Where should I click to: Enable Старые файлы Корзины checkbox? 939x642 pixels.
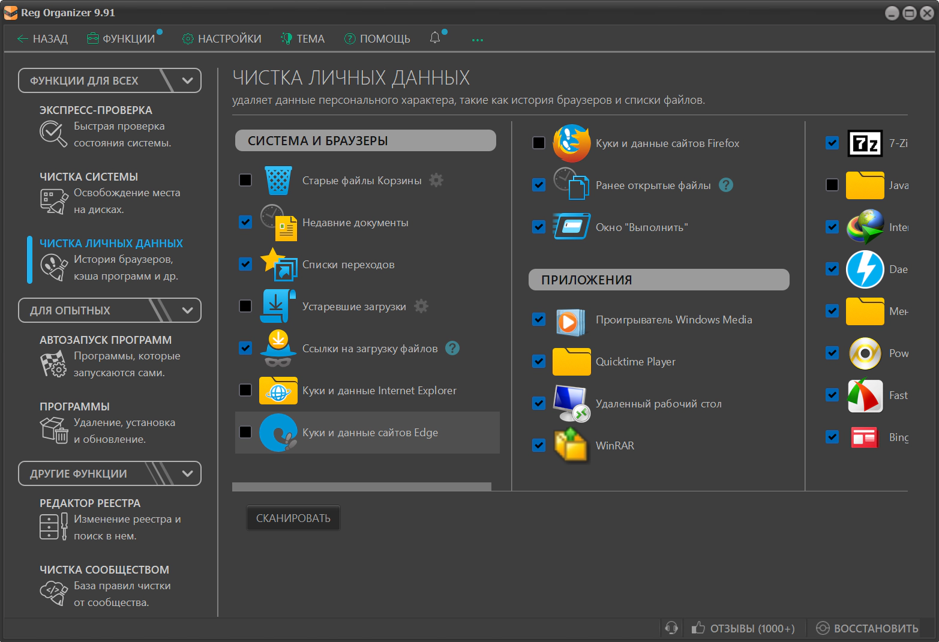click(245, 180)
